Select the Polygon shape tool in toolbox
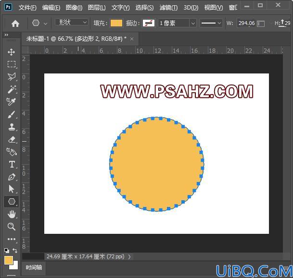 click(12, 202)
